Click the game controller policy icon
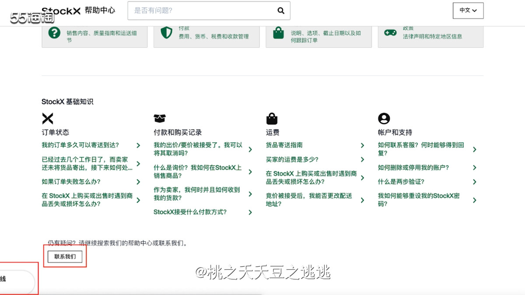 coord(390,32)
